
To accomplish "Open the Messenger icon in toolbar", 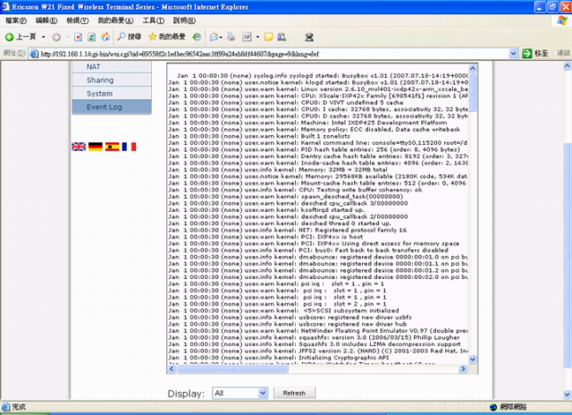I will pyautogui.click(x=309, y=37).
